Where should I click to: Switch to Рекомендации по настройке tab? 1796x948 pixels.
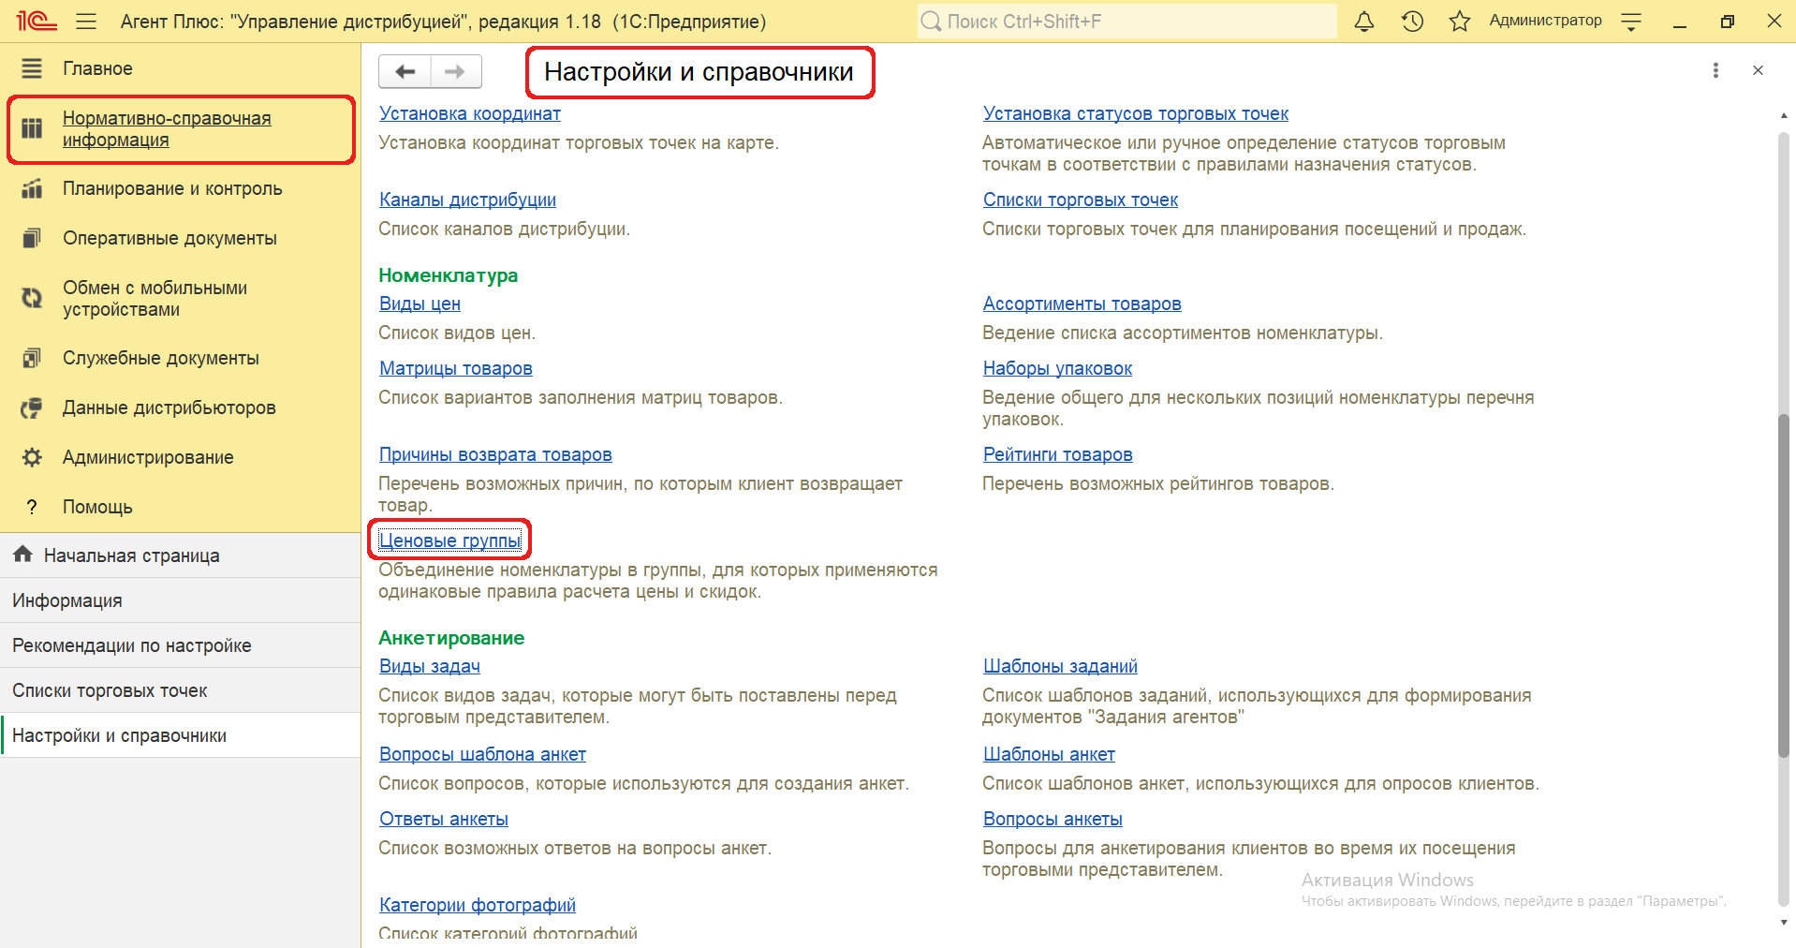coord(180,645)
